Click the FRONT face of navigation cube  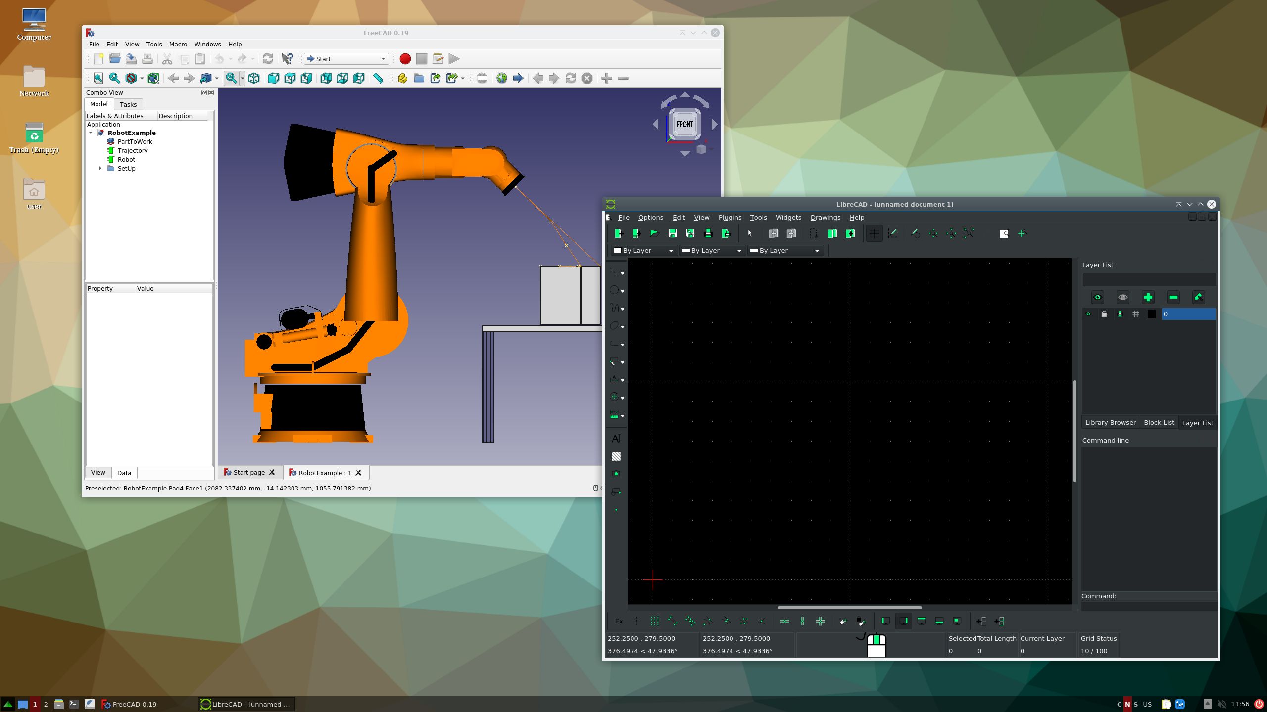pyautogui.click(x=684, y=124)
